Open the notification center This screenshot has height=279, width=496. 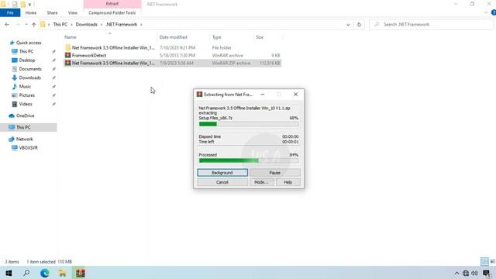[x=487, y=273]
